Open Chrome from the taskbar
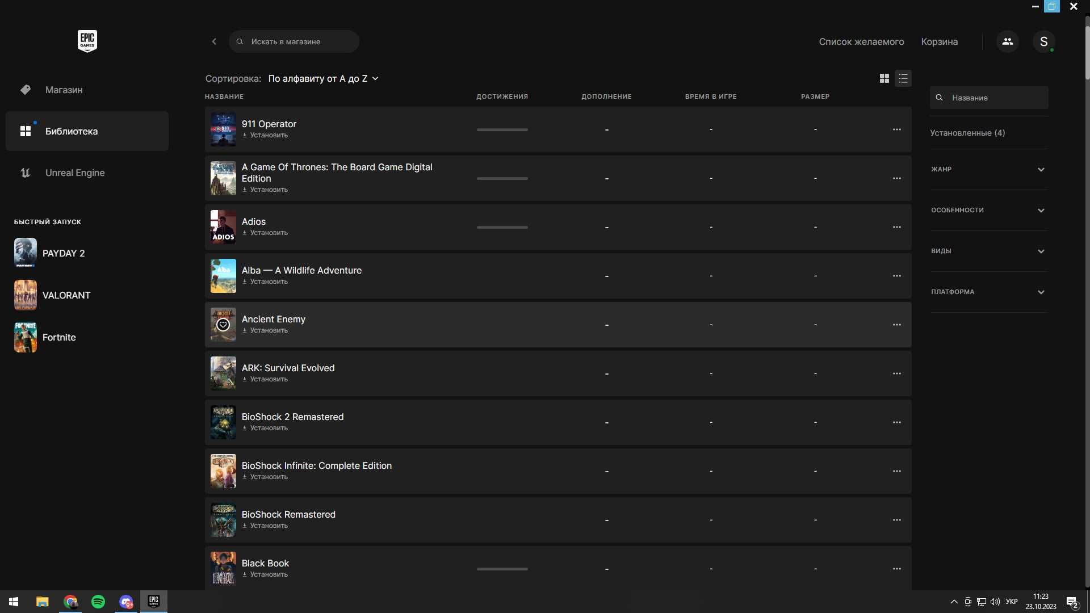This screenshot has width=1090, height=613. coord(70,602)
